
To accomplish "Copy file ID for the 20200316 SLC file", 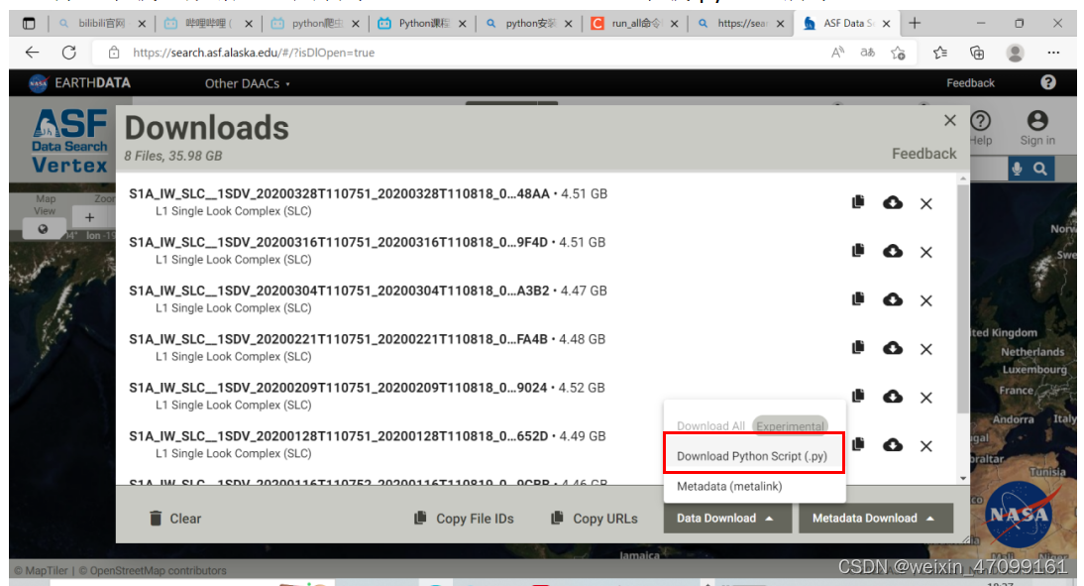I will [858, 251].
